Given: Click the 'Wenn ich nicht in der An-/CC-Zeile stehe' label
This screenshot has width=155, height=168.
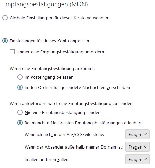Looking at the screenshot, I should click(x=64, y=134).
